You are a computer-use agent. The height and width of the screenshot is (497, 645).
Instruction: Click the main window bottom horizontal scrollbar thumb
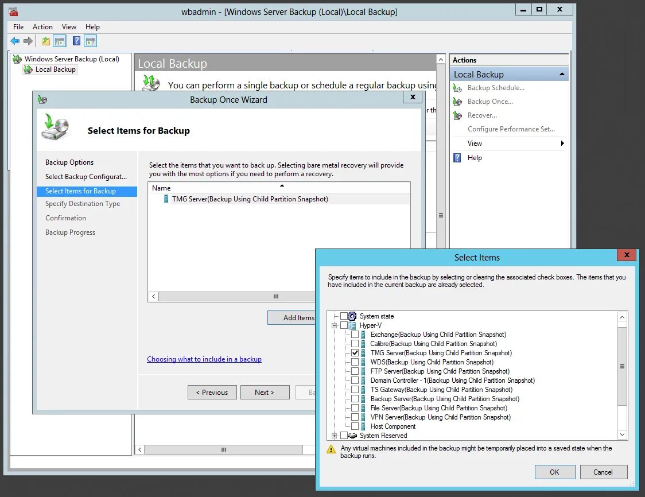click(224, 450)
